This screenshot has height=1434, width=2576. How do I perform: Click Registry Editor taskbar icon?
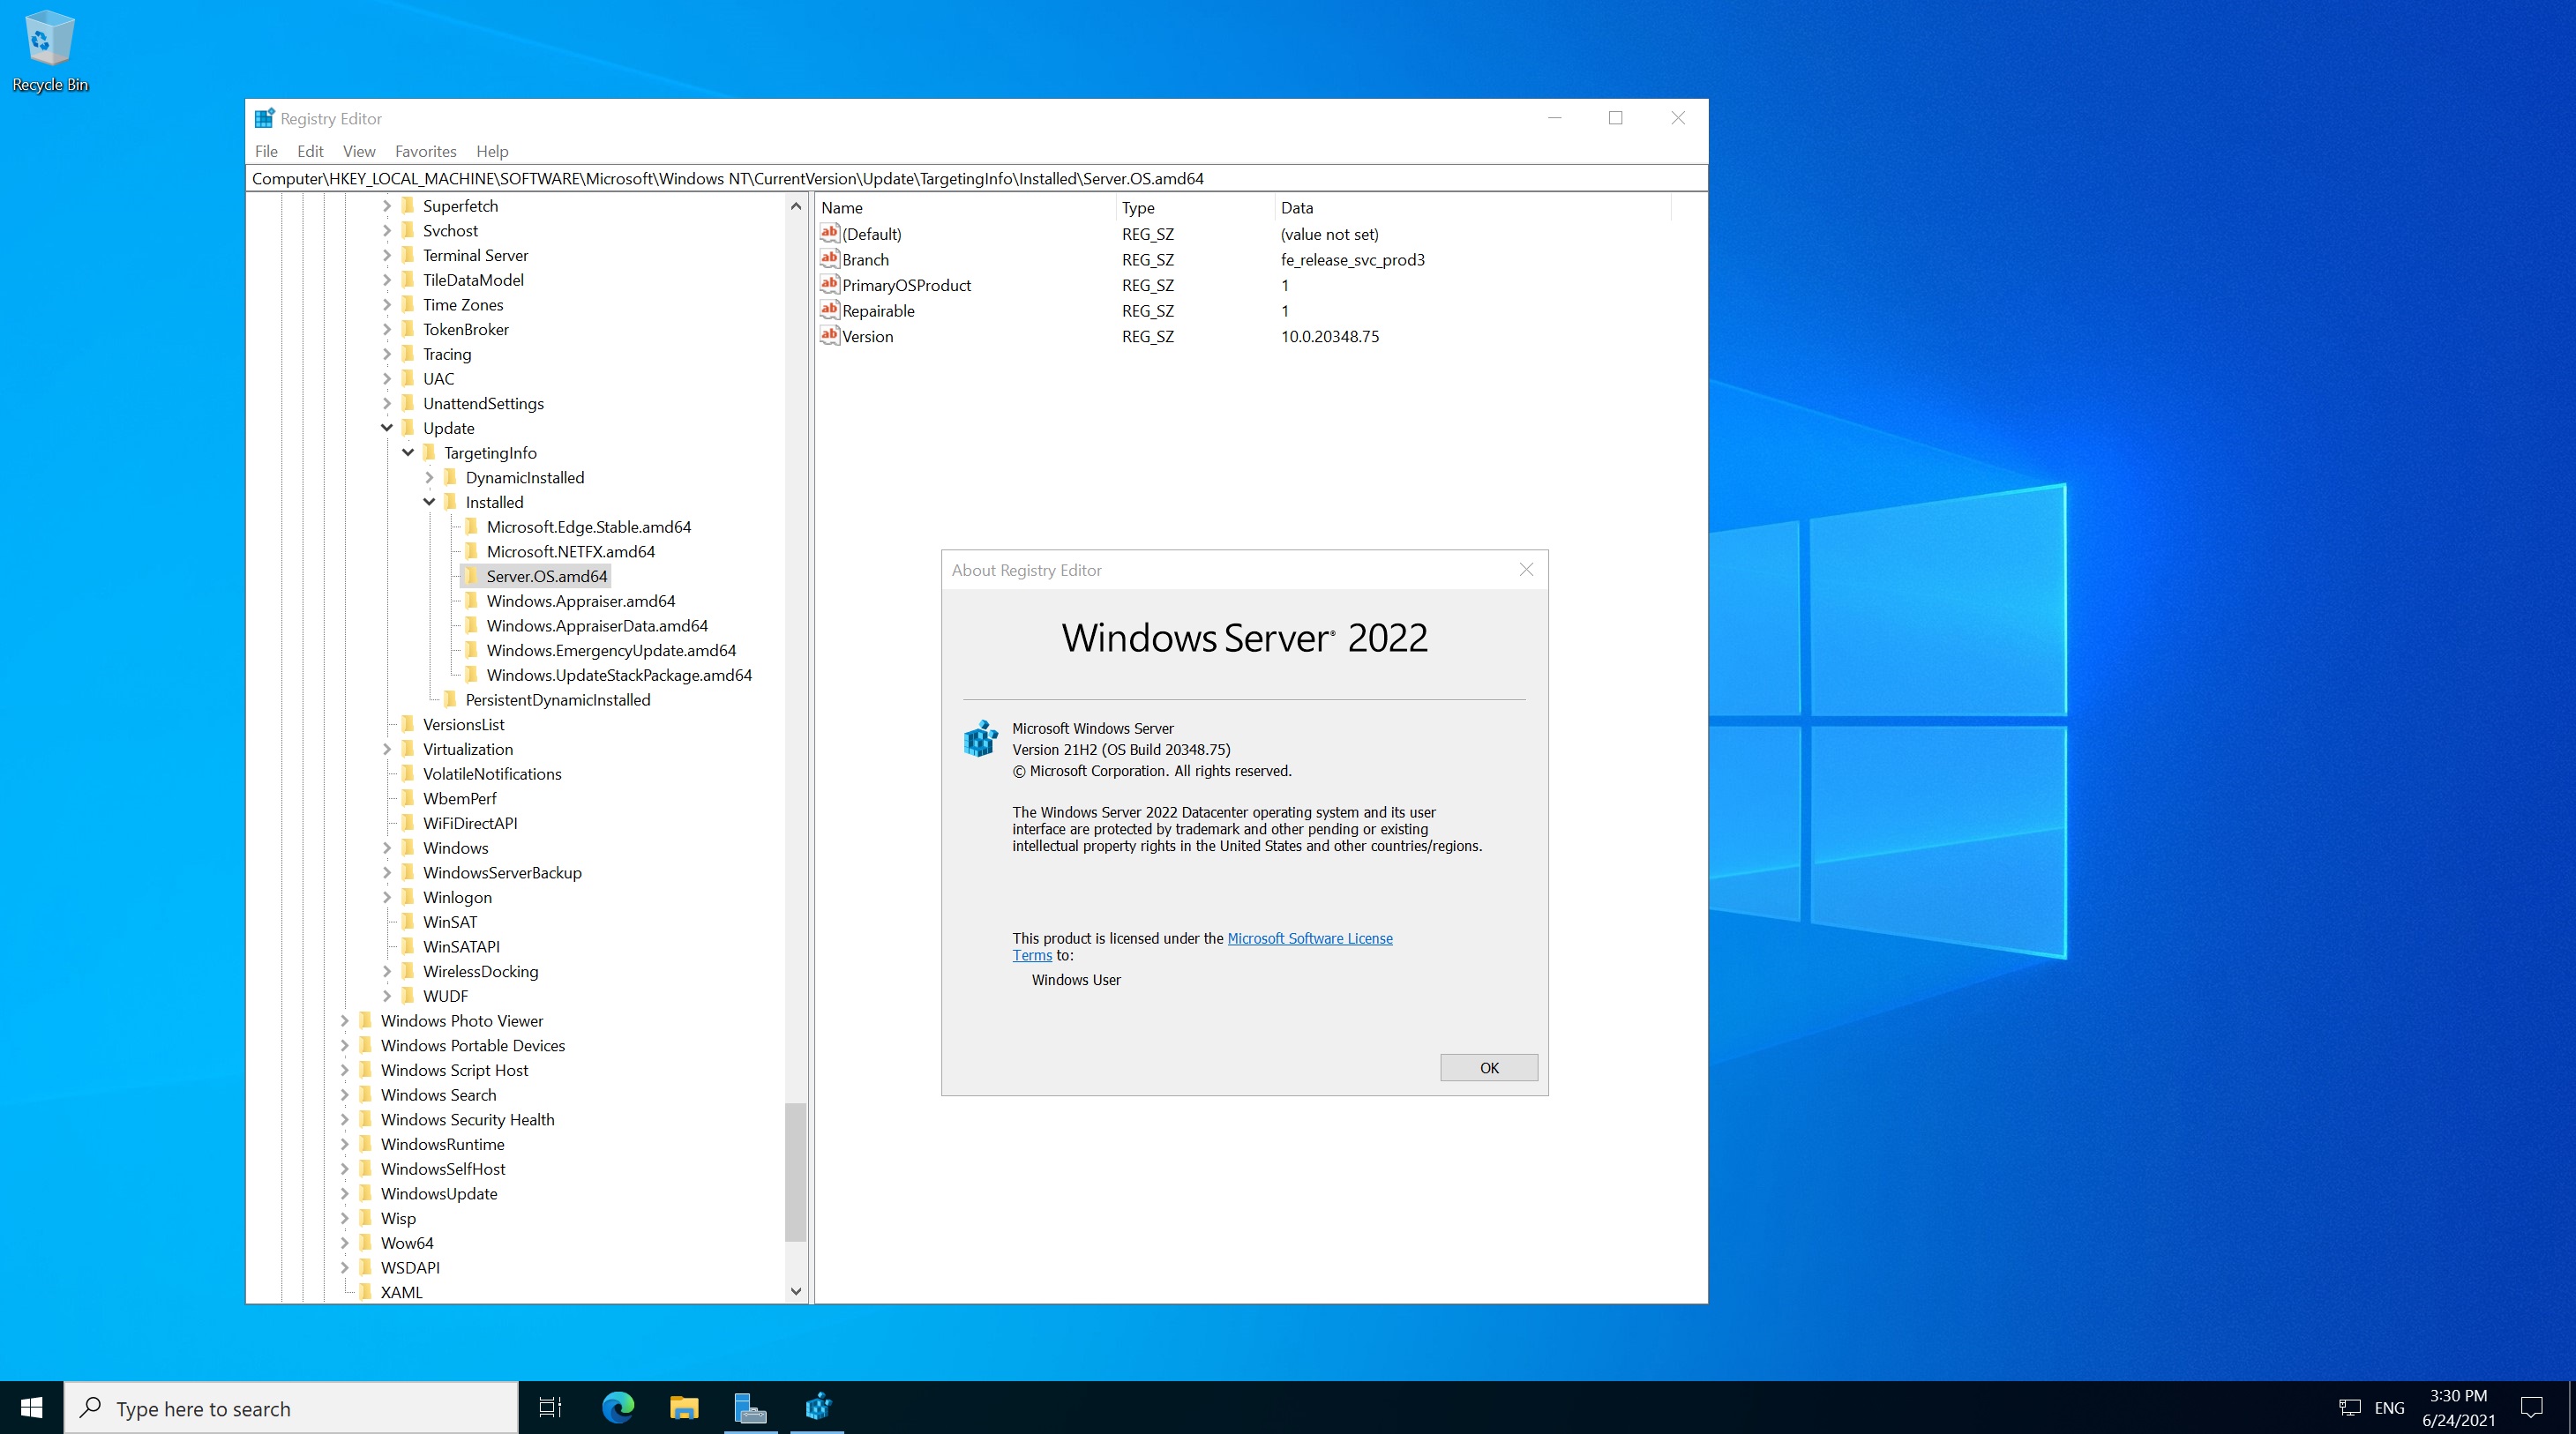[x=817, y=1407]
